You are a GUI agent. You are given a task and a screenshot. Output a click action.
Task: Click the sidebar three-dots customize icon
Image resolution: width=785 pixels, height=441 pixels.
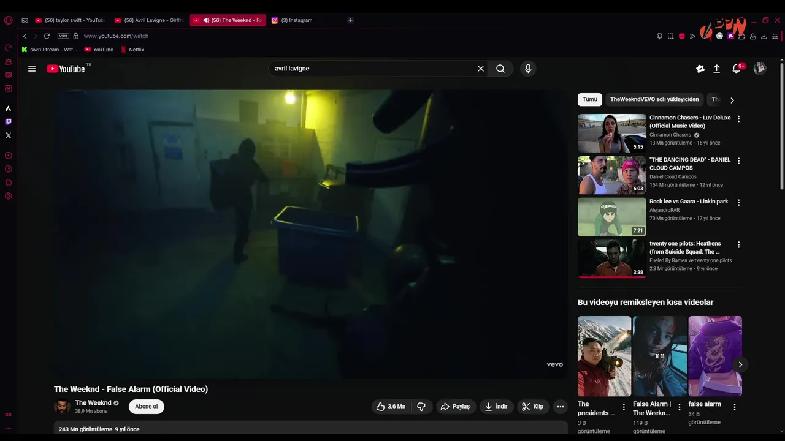click(x=8, y=428)
